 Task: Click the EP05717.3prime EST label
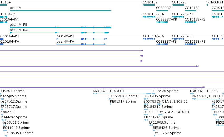point(14,107)
